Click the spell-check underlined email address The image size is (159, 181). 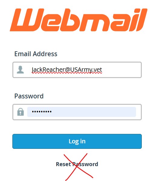tap(67, 70)
